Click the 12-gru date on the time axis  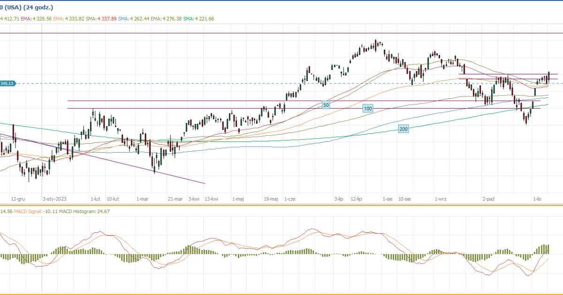point(18,199)
